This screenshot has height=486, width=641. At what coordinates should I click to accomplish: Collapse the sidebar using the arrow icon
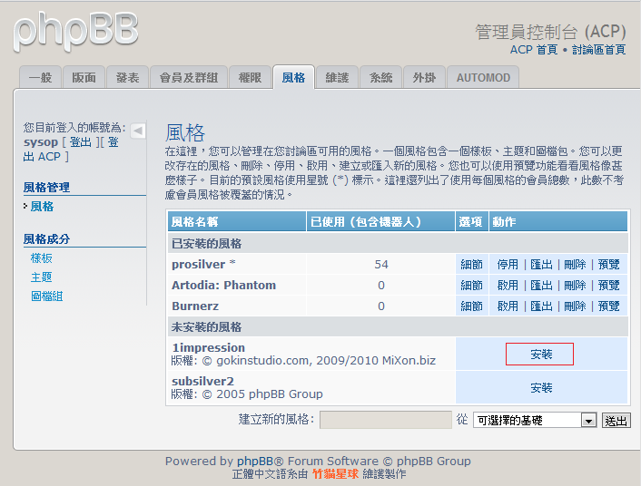tap(138, 131)
